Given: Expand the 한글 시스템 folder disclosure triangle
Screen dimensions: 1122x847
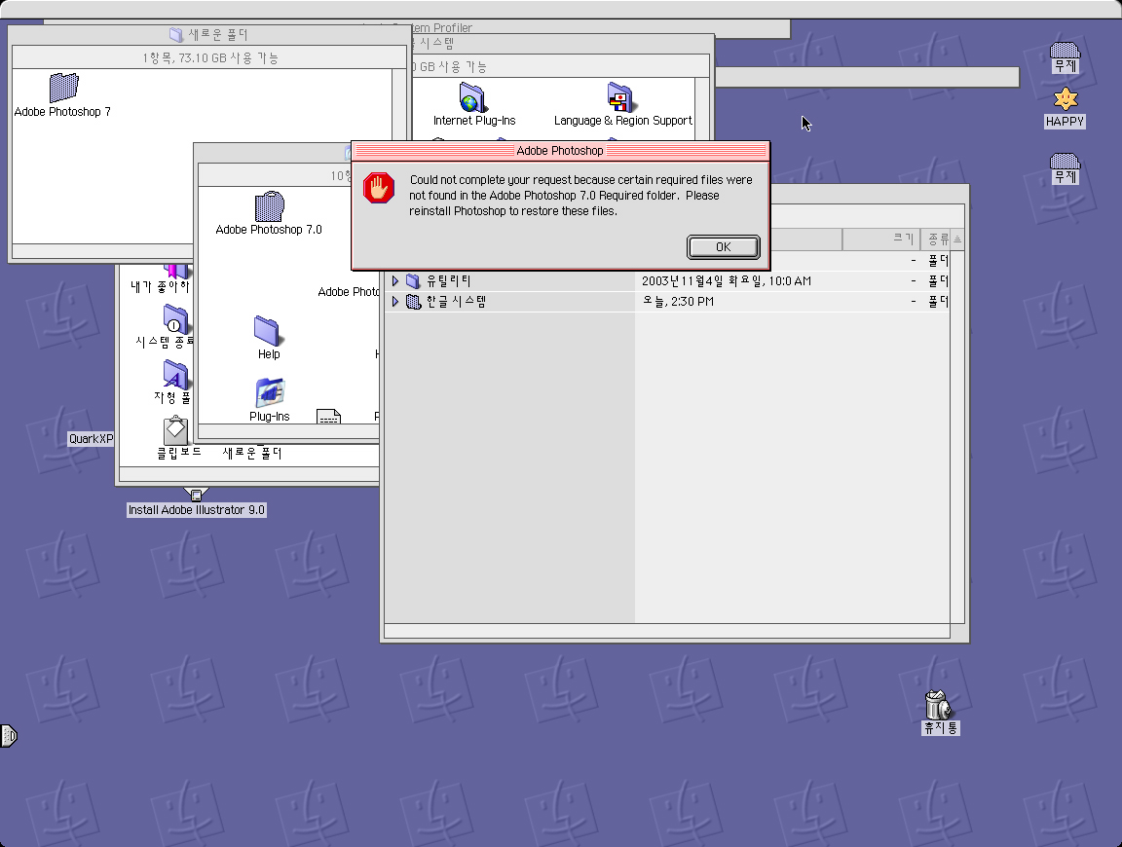Looking at the screenshot, I should [x=395, y=302].
